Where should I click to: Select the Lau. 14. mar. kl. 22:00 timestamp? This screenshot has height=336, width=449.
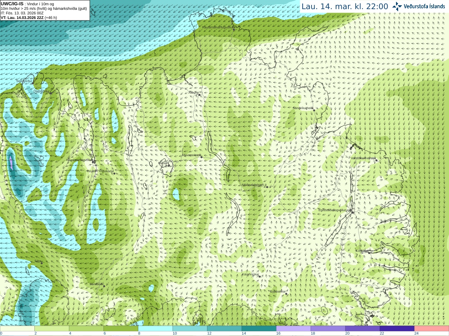click(345, 6)
